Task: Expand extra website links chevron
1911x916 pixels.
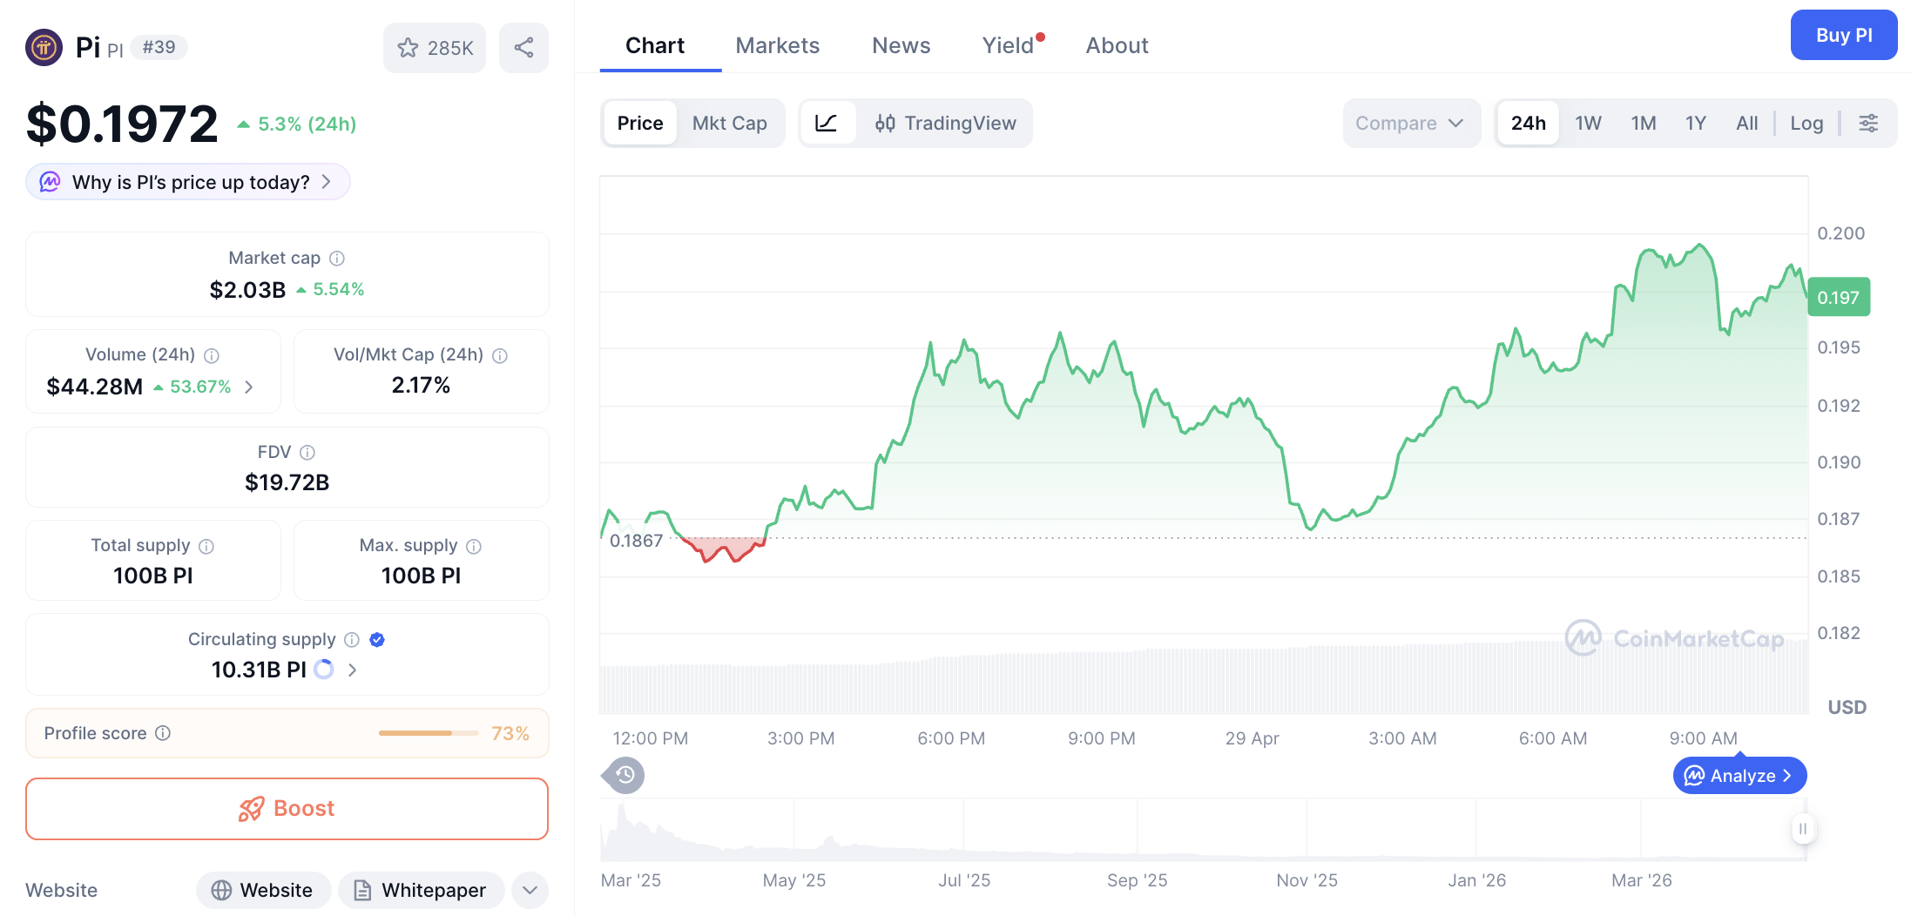Action: pos(529,891)
